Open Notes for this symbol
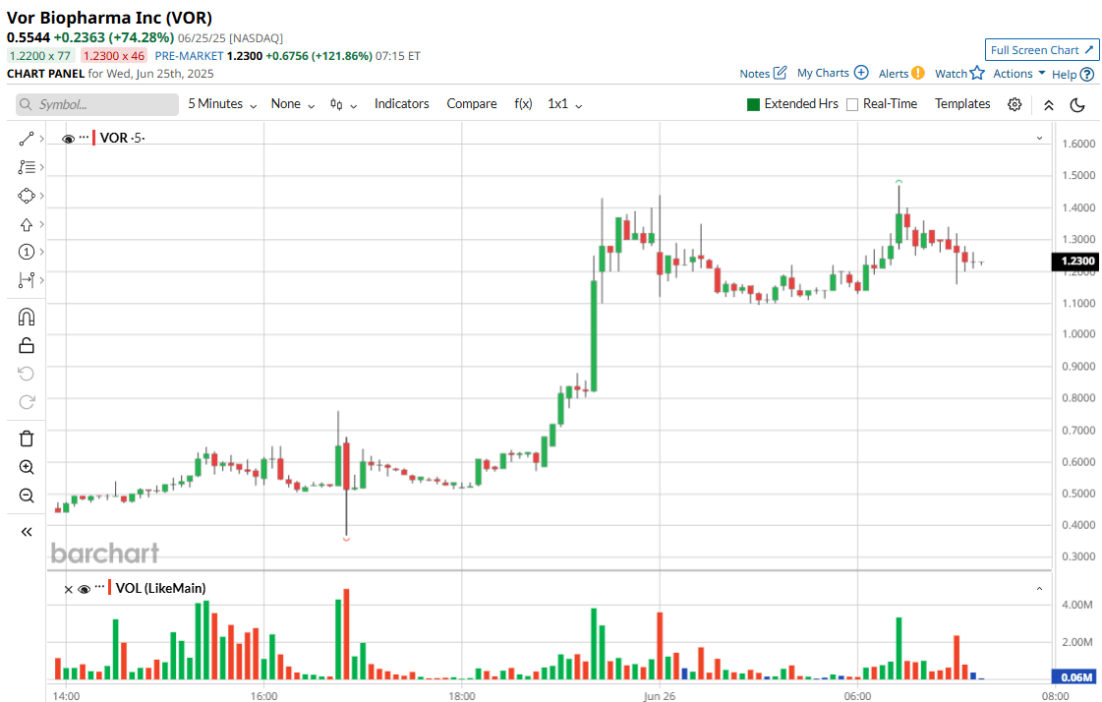 [763, 73]
